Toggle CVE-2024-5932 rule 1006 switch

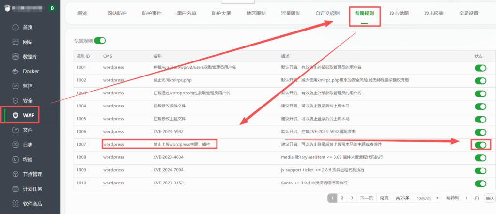(x=480, y=132)
